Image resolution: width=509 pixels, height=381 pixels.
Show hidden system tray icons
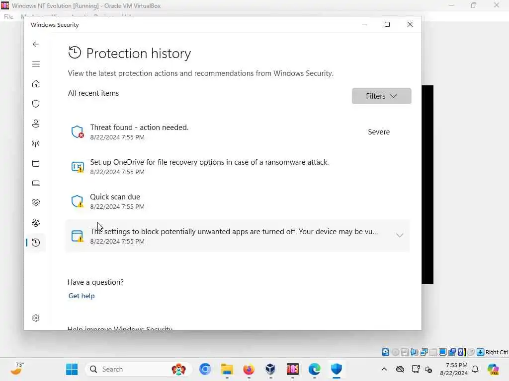pos(384,369)
